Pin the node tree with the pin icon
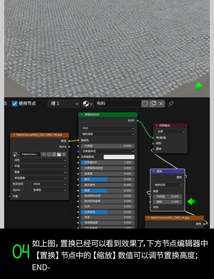Viewport: 214px width, 279px height. [171, 103]
